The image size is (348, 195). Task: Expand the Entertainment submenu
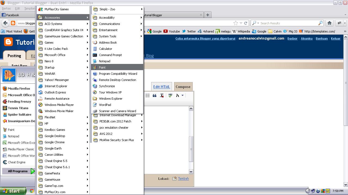pyautogui.click(x=117, y=30)
